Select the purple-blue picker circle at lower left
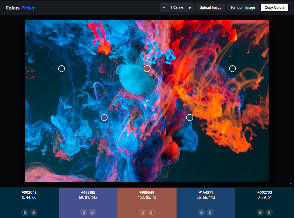 [x=104, y=117]
